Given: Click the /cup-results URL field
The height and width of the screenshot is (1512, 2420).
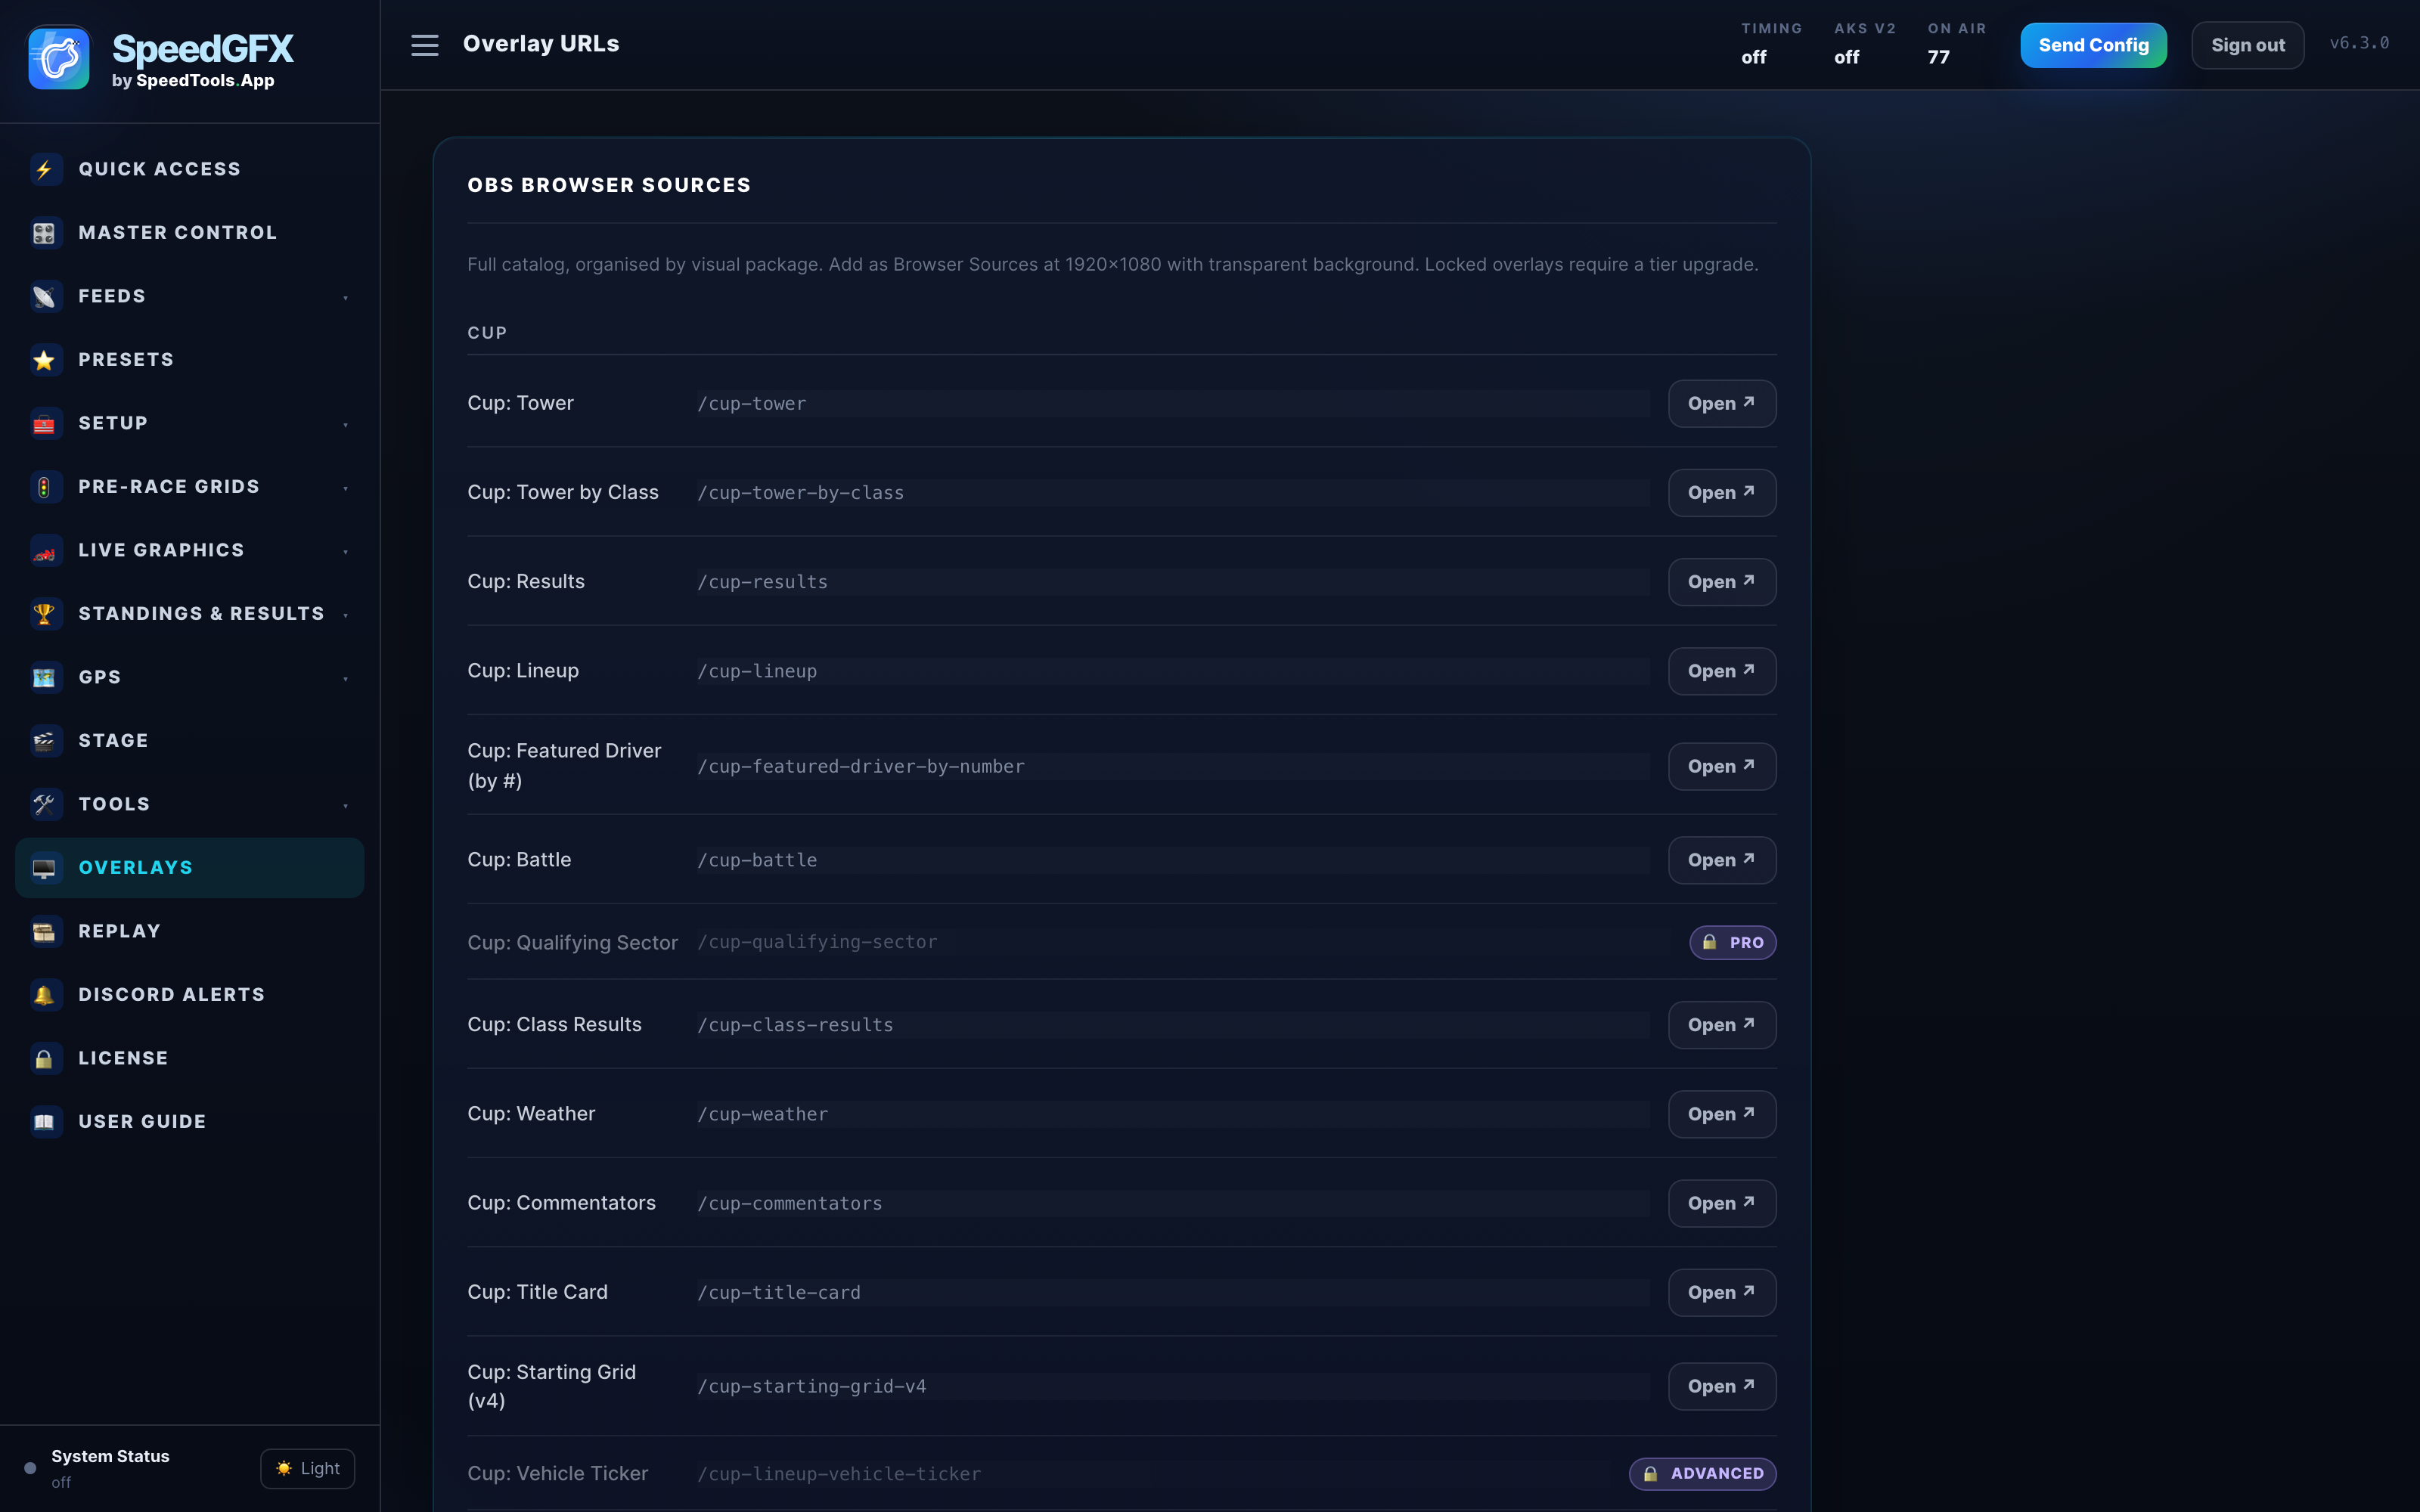Looking at the screenshot, I should click(x=1172, y=582).
